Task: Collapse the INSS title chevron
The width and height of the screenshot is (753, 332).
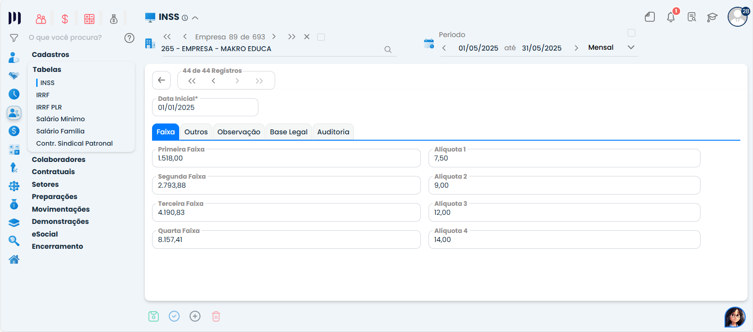Action: coord(195,18)
